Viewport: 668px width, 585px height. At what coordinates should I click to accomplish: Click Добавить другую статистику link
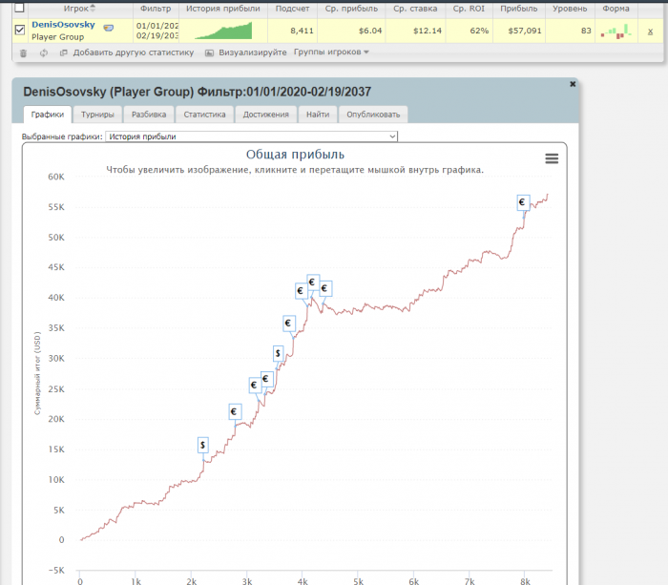pos(133,52)
